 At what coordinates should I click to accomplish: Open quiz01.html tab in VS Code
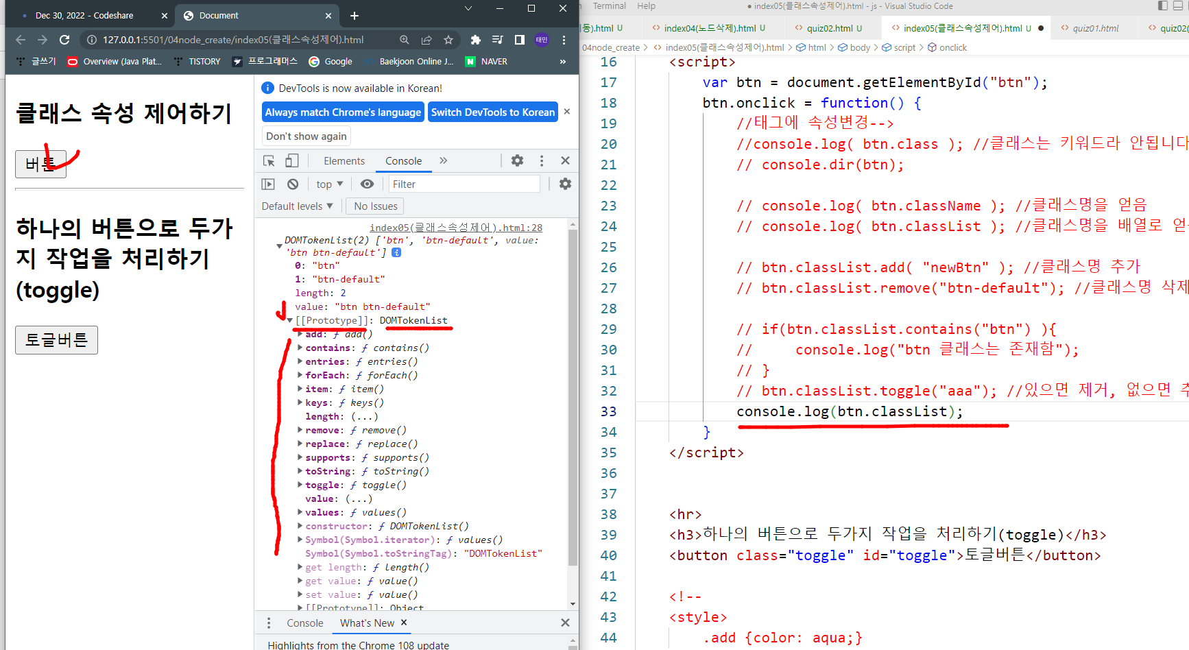click(1096, 28)
